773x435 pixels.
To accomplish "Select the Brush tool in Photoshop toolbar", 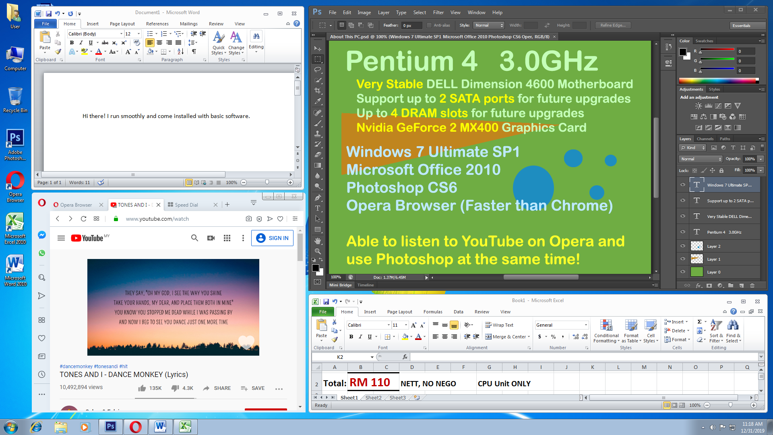I will point(318,125).
